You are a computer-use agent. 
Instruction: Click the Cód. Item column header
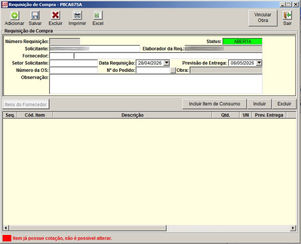click(35, 115)
